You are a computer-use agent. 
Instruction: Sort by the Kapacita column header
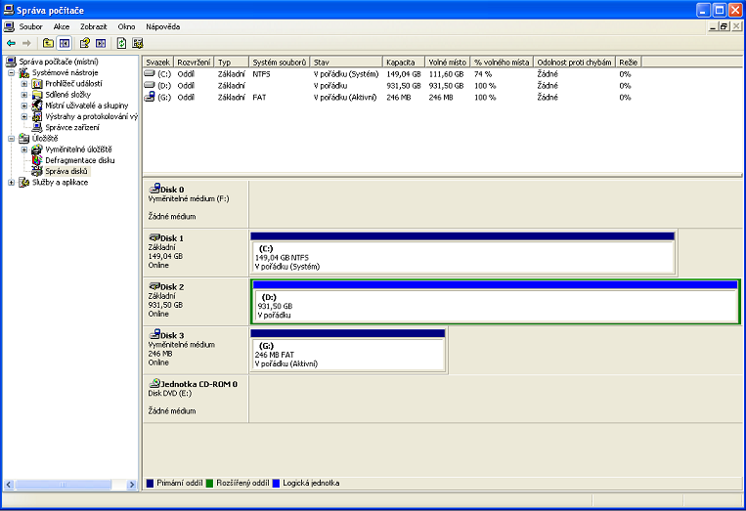tap(402, 62)
